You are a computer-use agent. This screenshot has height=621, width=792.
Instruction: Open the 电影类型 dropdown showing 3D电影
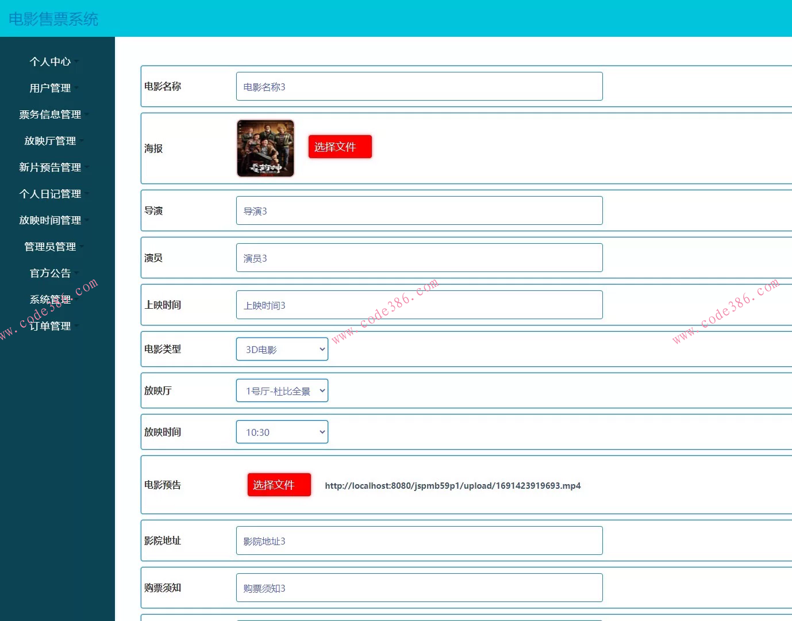(282, 349)
